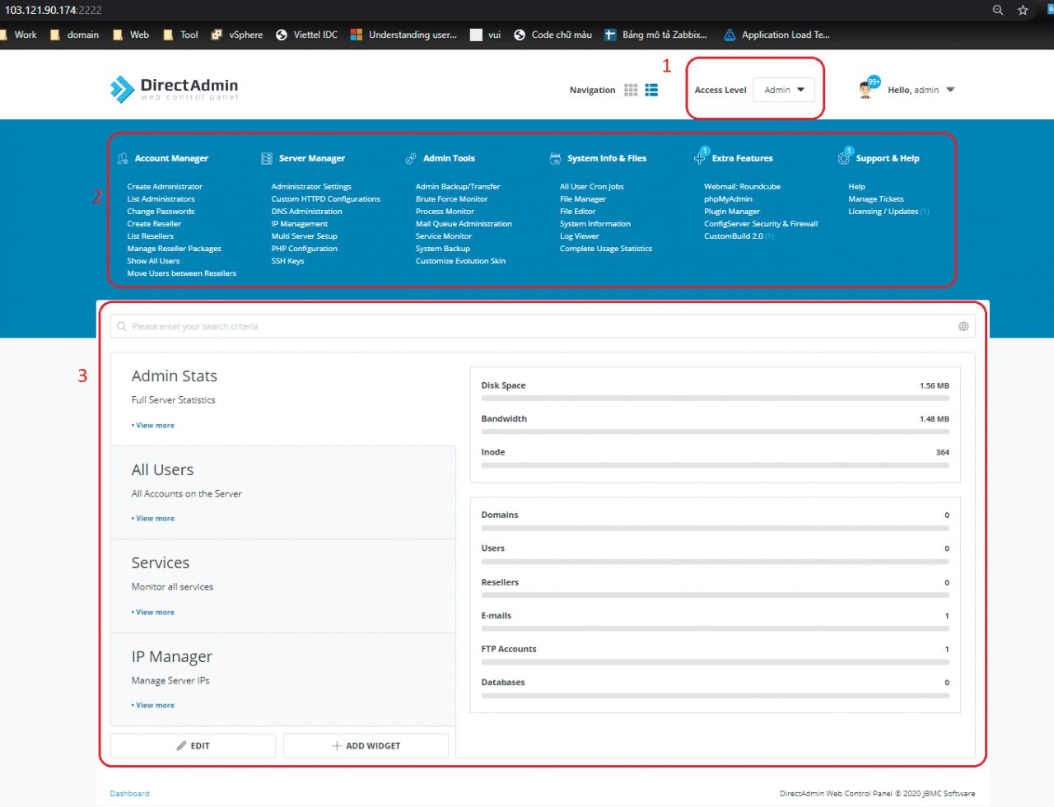Open File Manager
This screenshot has width=1054, height=807.
(583, 199)
